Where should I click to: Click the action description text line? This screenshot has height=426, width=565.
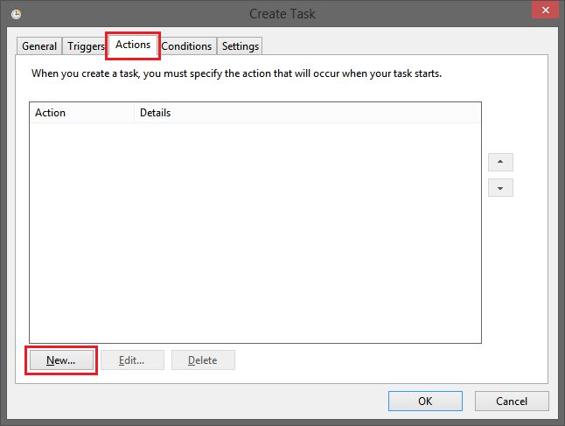pos(236,73)
